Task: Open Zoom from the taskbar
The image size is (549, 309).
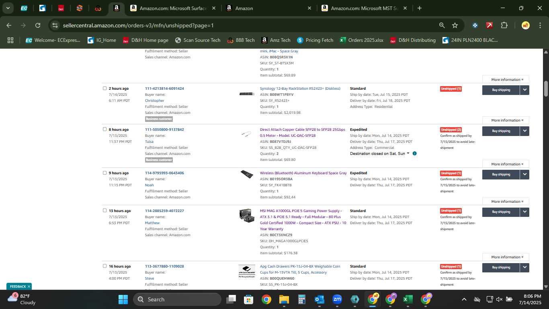Action: [x=337, y=299]
